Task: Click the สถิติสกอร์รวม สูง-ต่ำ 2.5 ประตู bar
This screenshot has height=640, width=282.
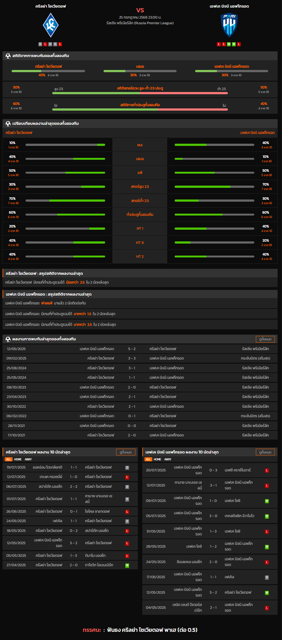Action: tap(140, 93)
